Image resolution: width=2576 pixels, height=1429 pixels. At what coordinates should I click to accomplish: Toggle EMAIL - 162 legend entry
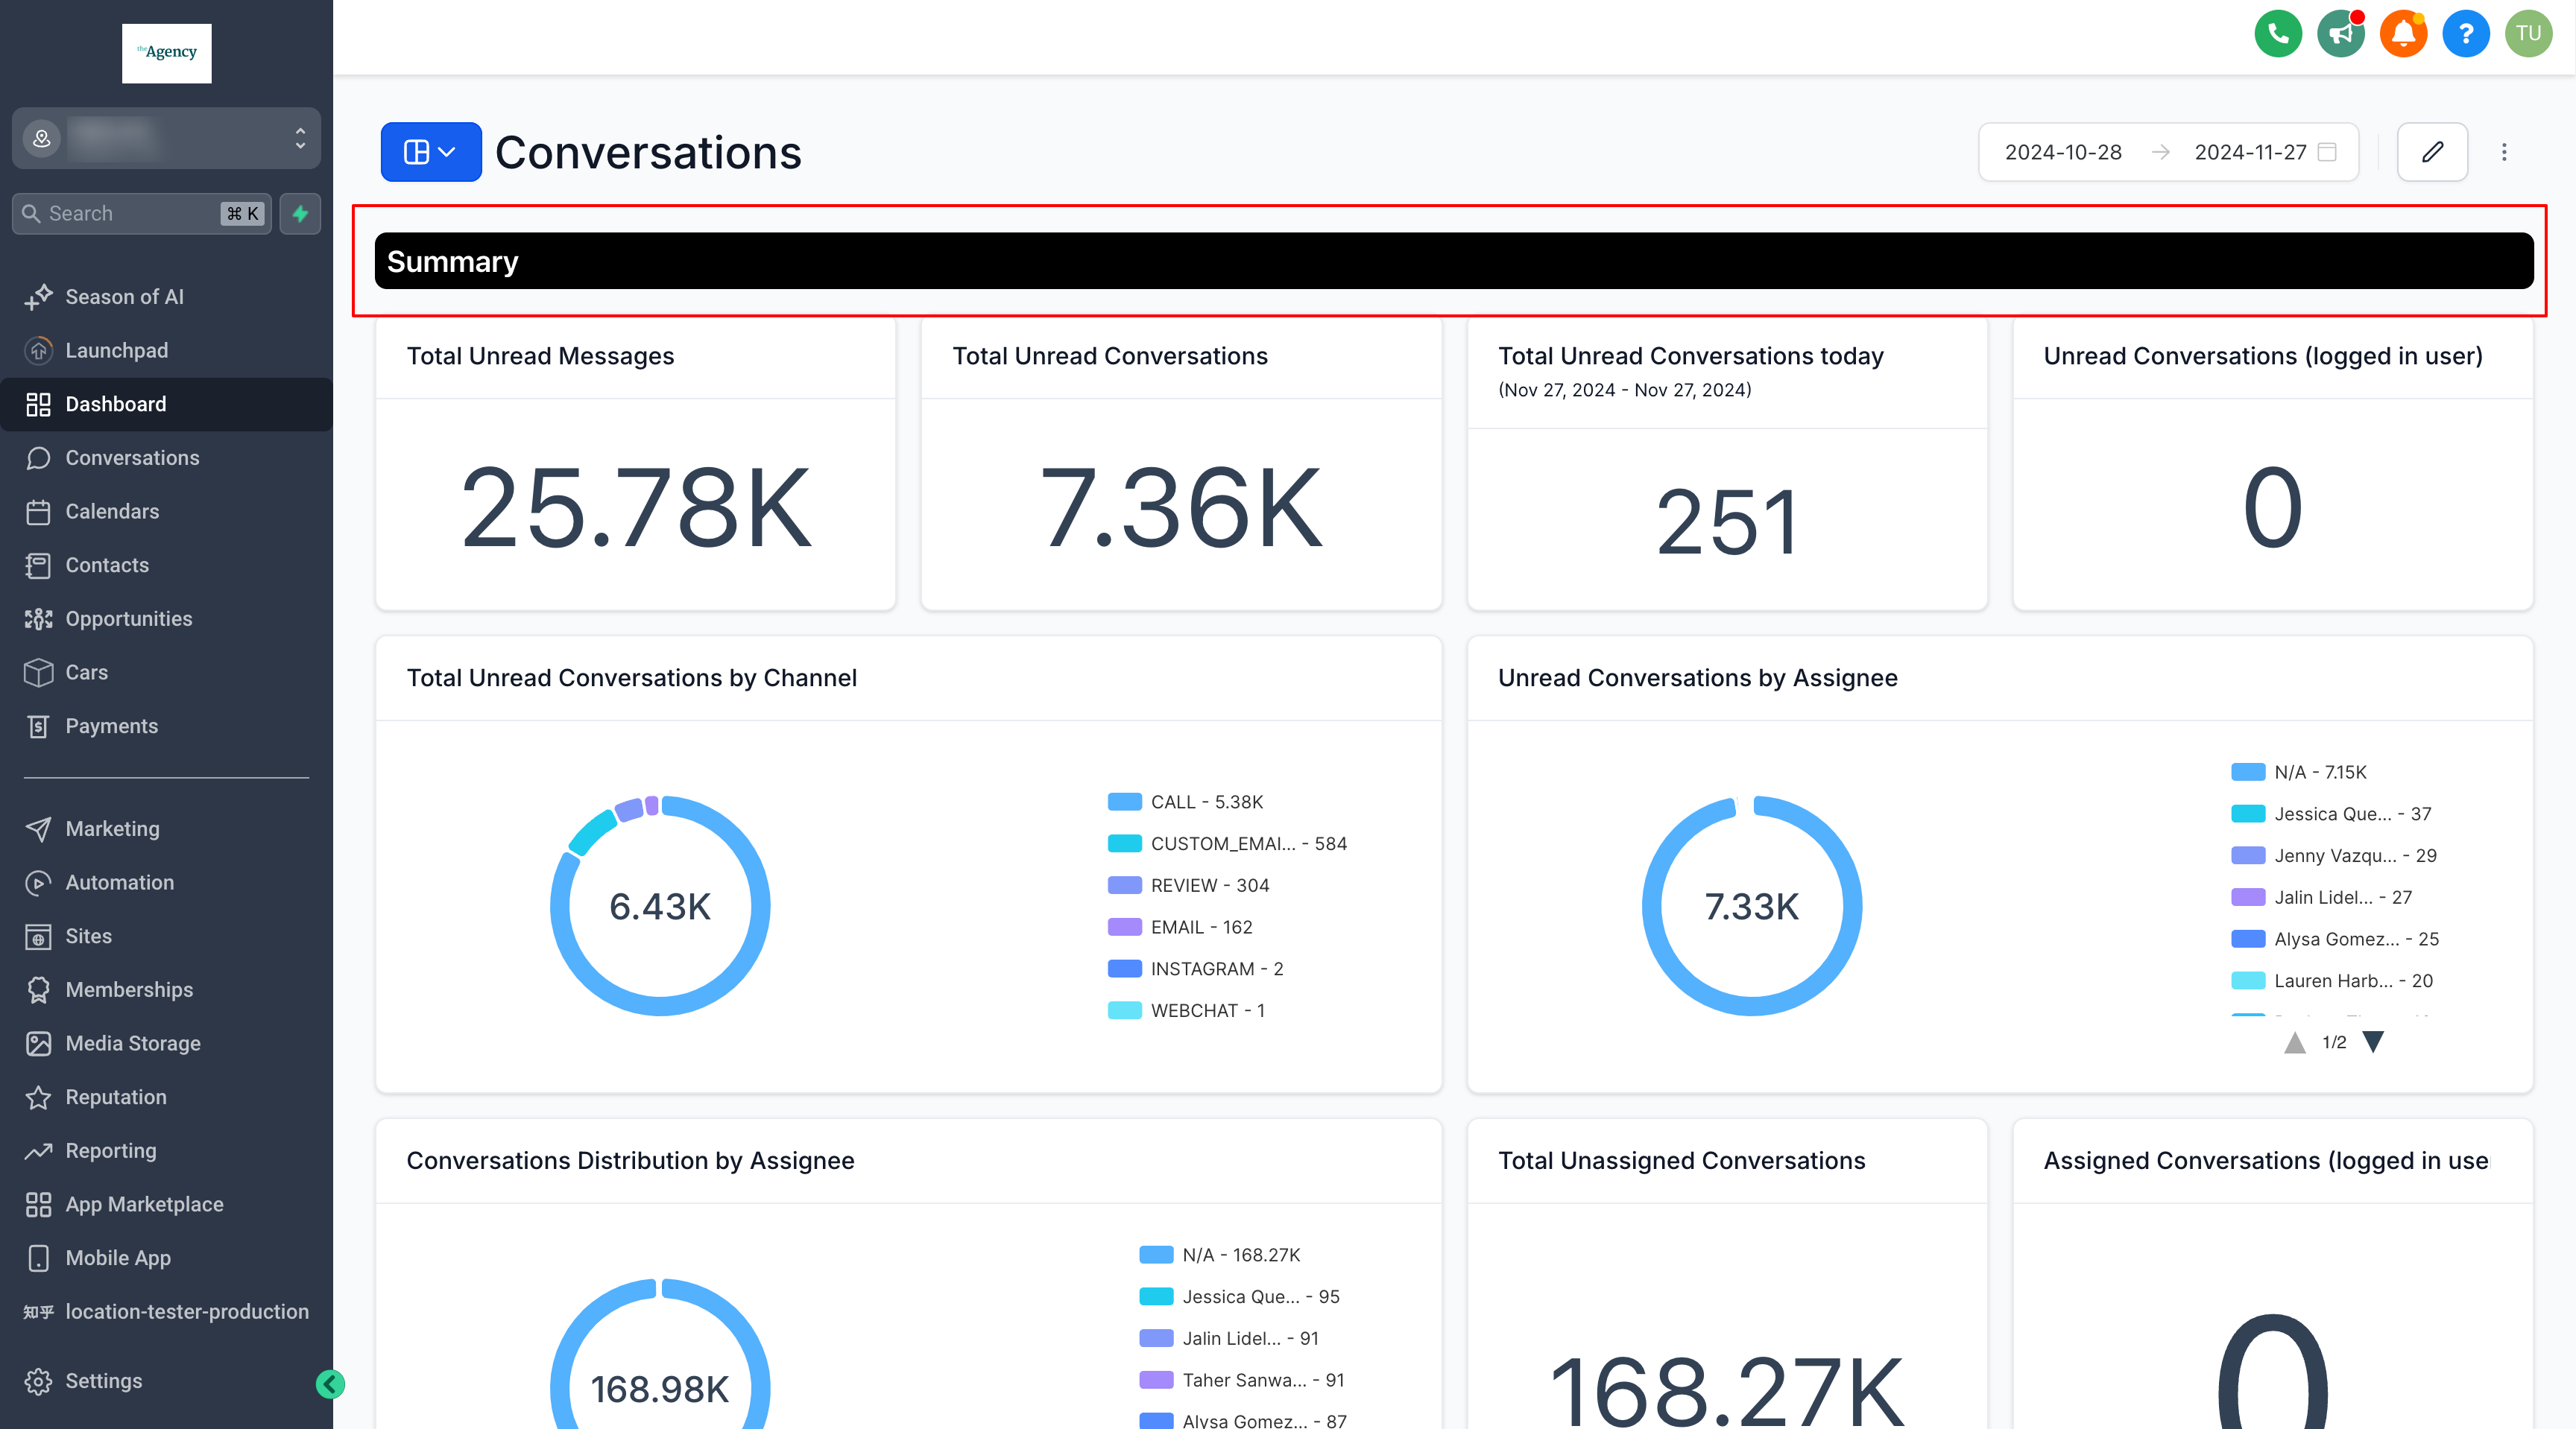[x=1180, y=928]
